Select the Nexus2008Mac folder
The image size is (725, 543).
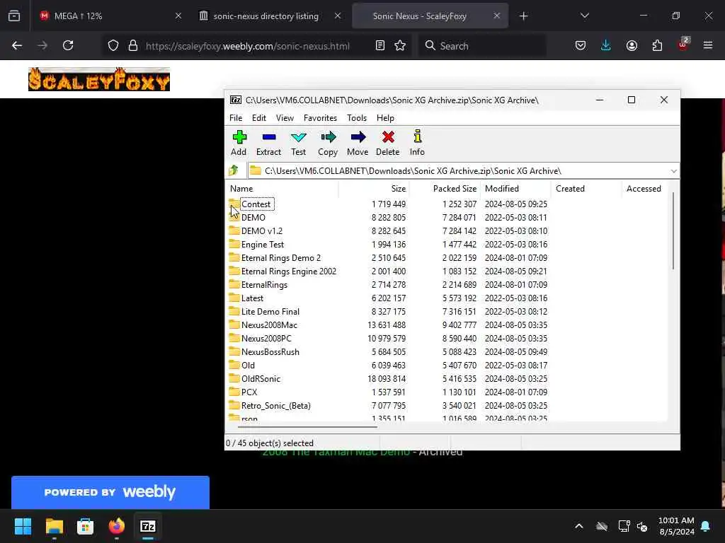click(x=263, y=325)
